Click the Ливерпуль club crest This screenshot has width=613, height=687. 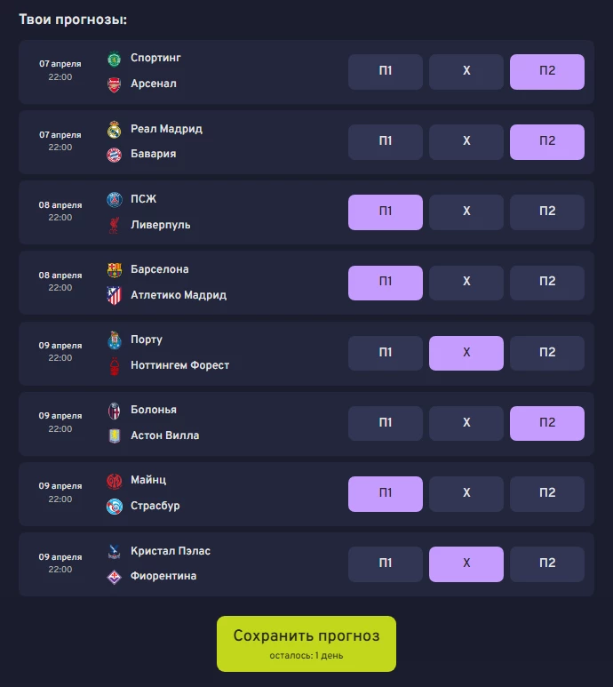[114, 225]
